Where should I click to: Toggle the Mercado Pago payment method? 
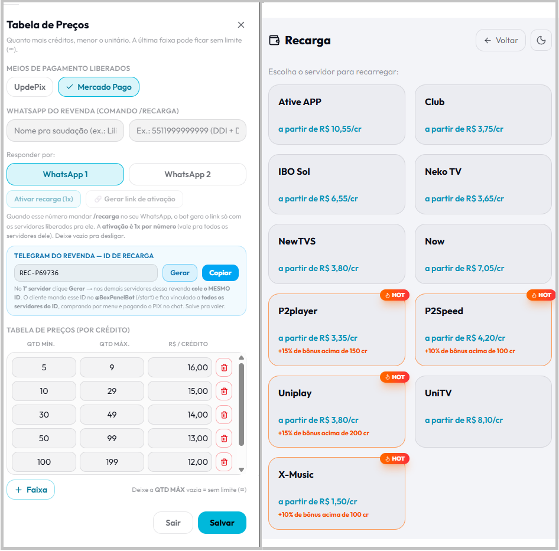[x=99, y=87]
